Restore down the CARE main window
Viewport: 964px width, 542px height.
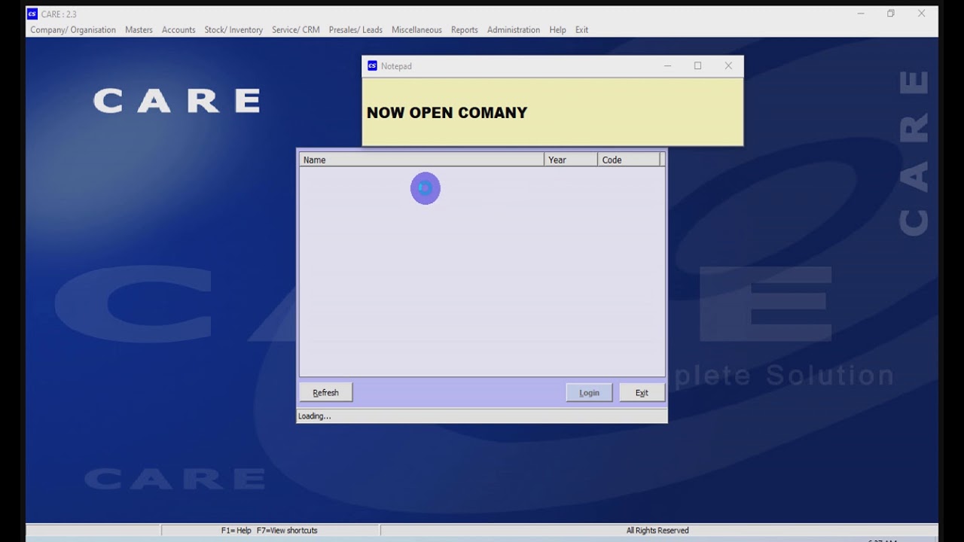(891, 14)
